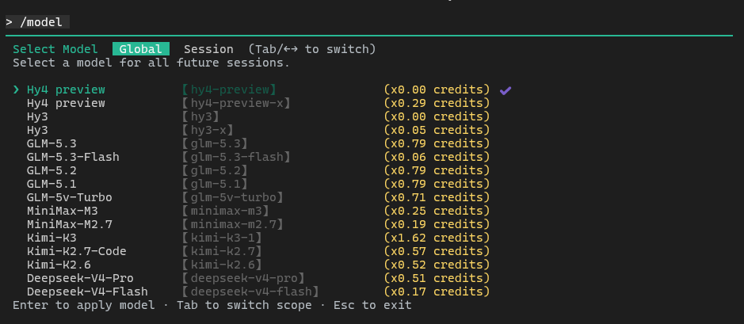Viewport: 744px width, 324px height.
Task: Click the x0.25 credits value
Action: (x=437, y=211)
